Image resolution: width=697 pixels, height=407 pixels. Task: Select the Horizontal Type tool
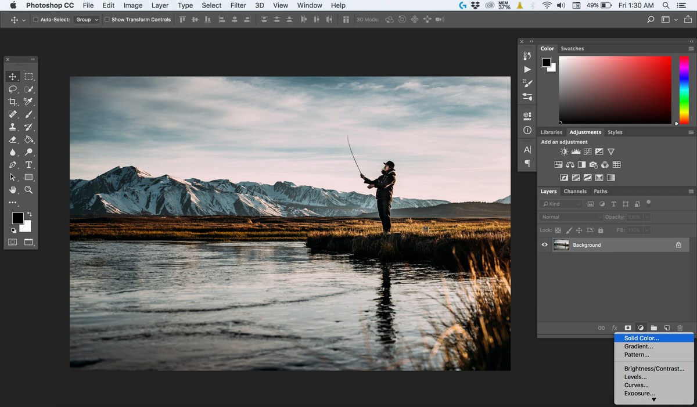(28, 165)
